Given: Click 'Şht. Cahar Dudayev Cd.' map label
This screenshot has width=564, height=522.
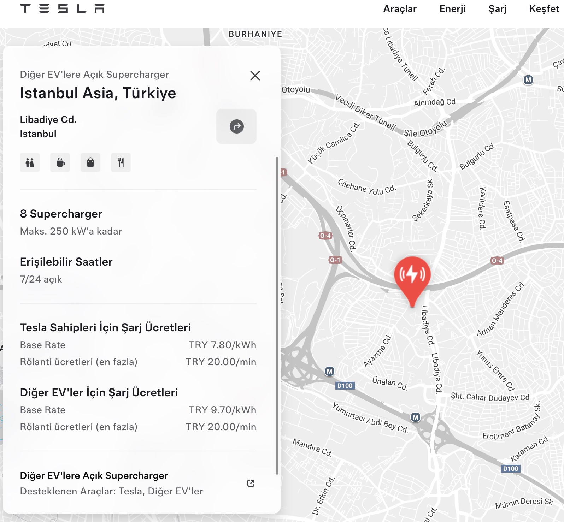Looking at the screenshot, I should point(491,397).
